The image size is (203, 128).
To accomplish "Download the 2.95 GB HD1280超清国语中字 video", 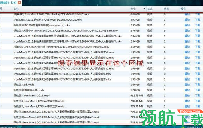I will (198, 25).
